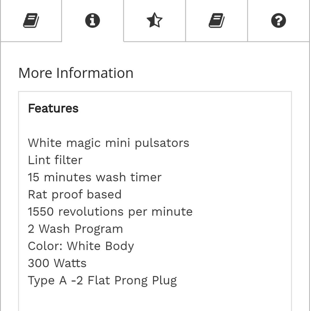The width and height of the screenshot is (310, 311).
Task: Select the 2 Wash Program line
Action: [x=75, y=229]
